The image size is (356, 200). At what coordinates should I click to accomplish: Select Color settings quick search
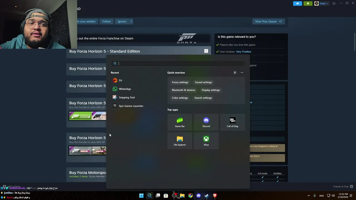click(x=180, y=98)
